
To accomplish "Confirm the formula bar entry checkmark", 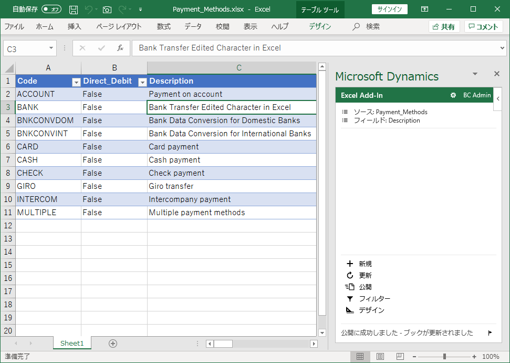I will 101,48.
